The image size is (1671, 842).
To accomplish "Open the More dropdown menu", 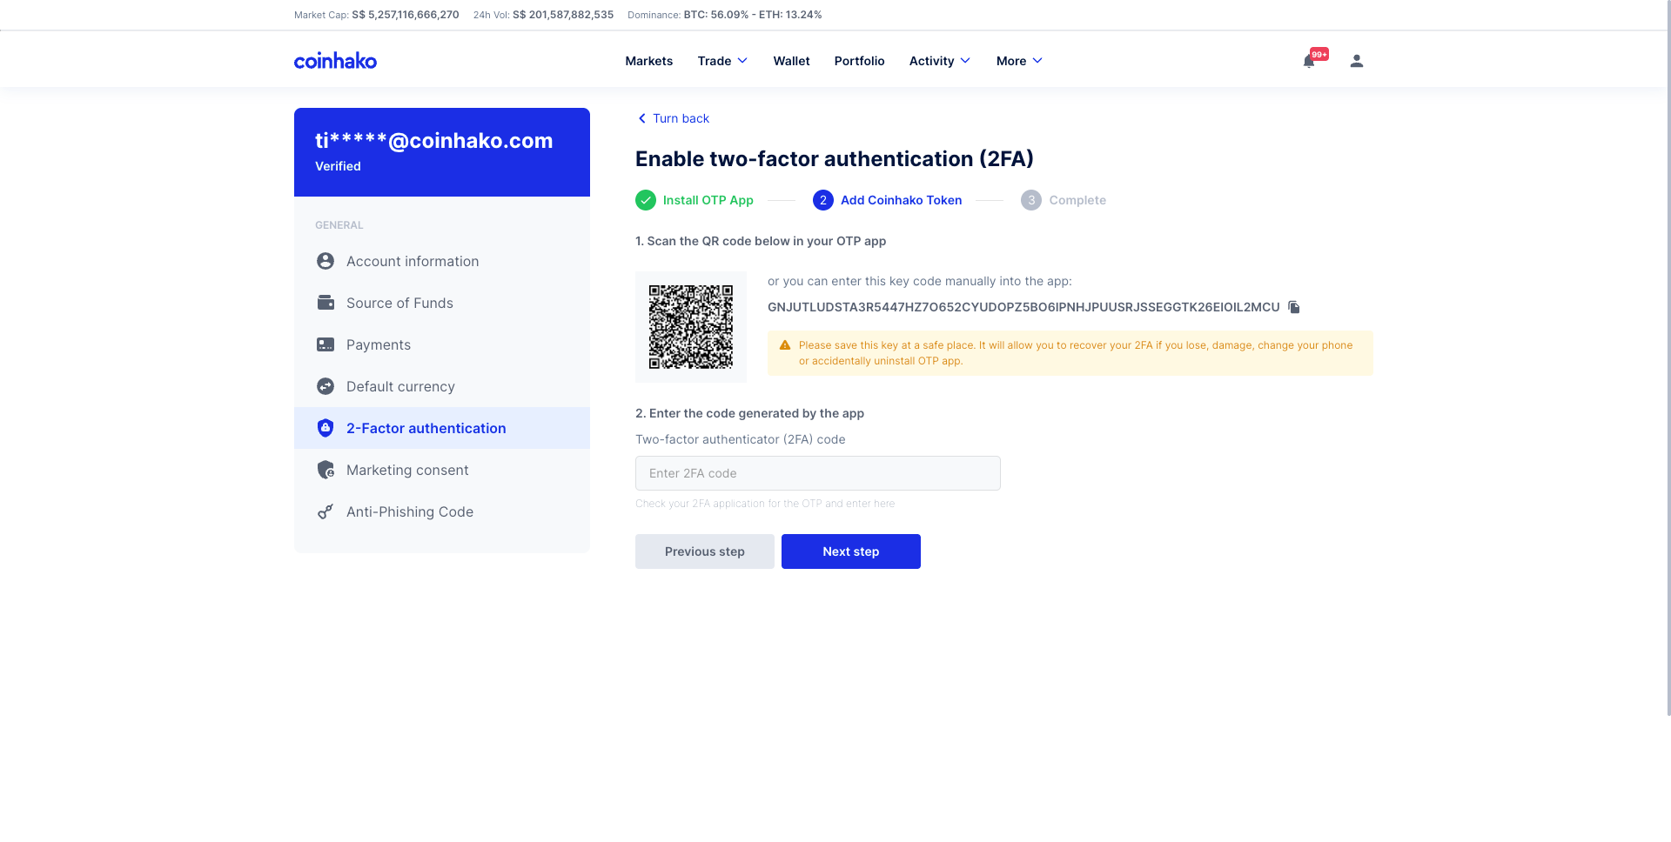I will pos(1019,61).
